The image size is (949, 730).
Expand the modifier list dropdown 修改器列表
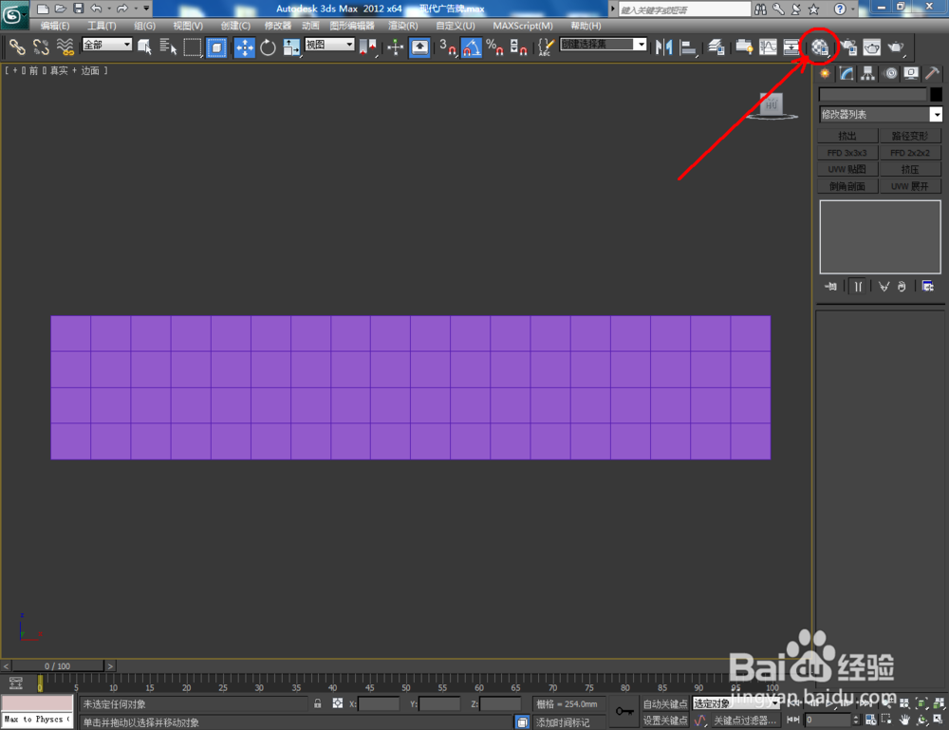880,115
